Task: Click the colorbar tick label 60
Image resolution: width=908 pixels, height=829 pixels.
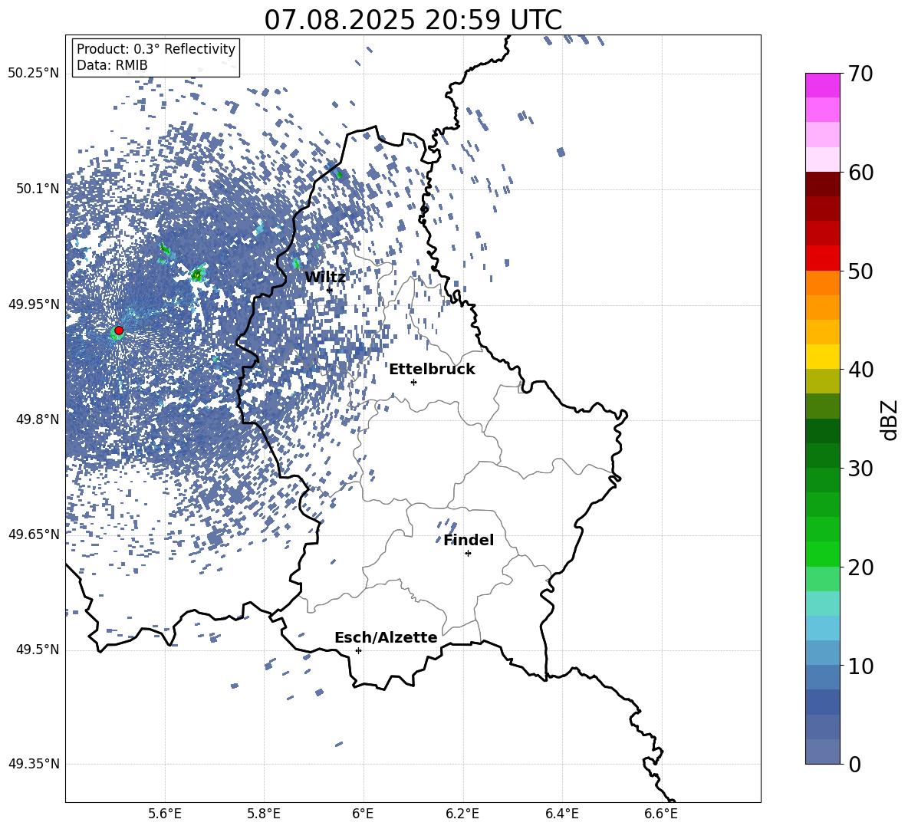Action: [860, 173]
